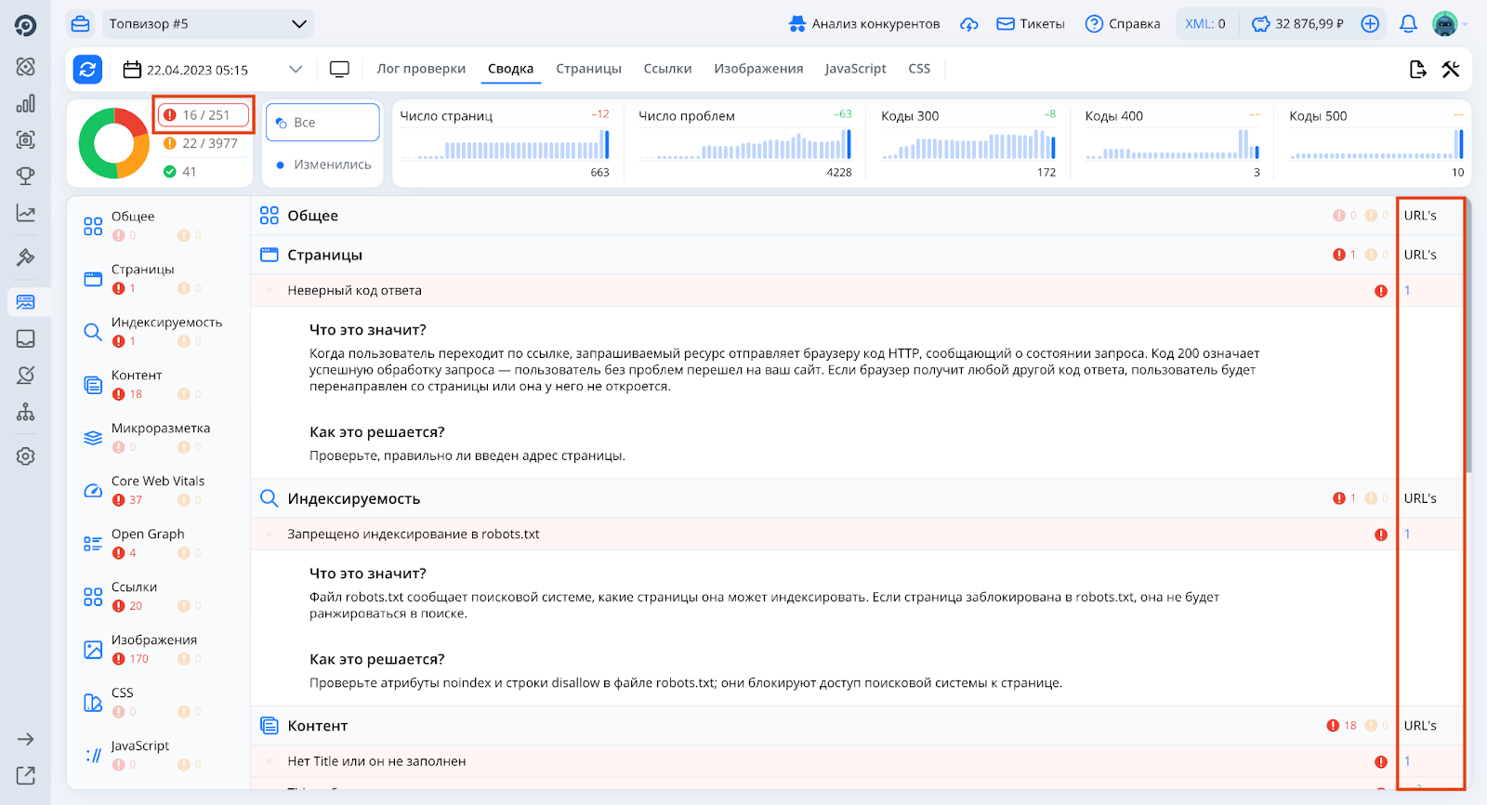The image size is (1487, 805).
Task: Click the blue refresh check icon
Action: click(x=87, y=69)
